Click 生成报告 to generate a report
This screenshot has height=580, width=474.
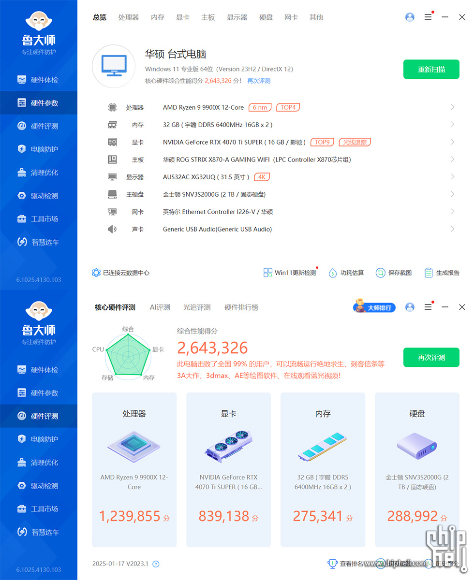point(442,273)
